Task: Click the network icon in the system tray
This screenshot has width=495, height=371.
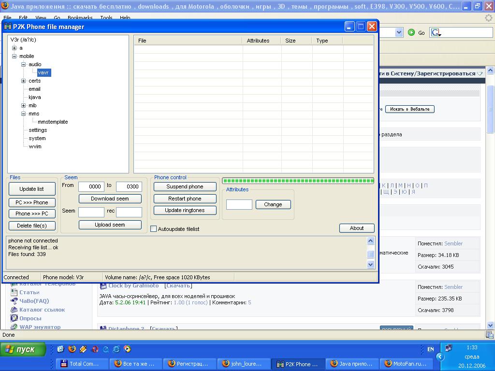Action: click(x=448, y=348)
